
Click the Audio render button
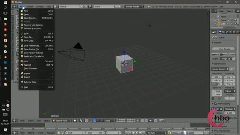[231, 54]
